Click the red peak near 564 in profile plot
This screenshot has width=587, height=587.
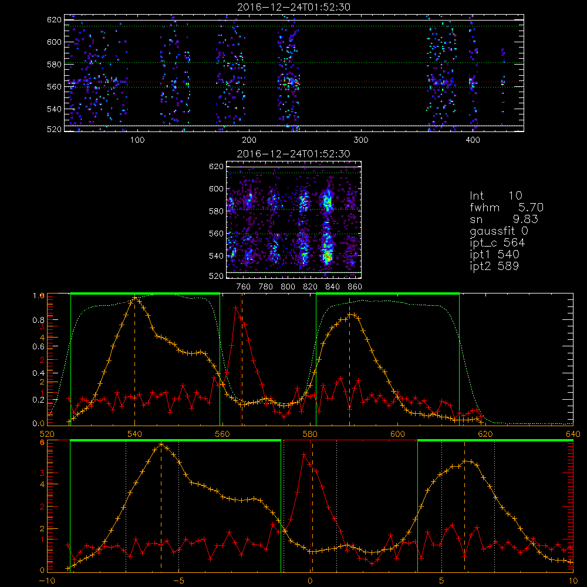[236, 308]
